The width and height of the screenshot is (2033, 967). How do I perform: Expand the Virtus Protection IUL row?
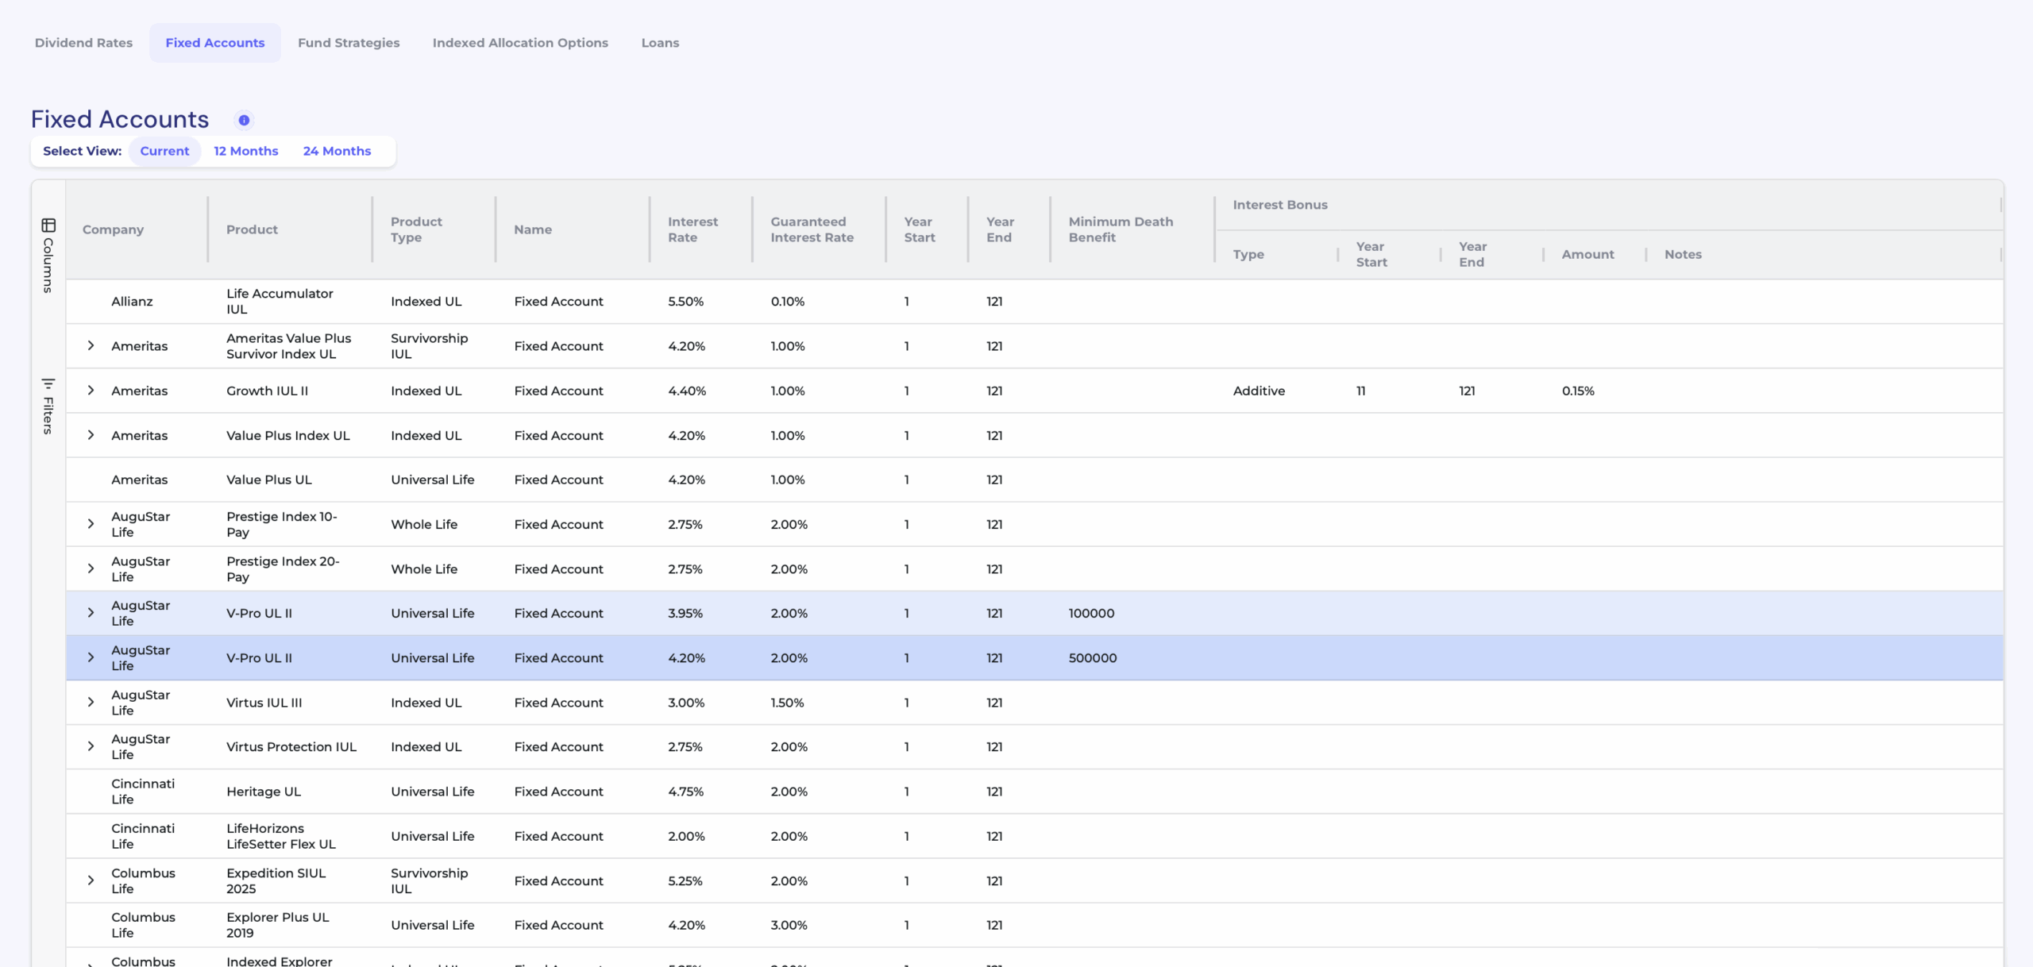click(x=91, y=746)
